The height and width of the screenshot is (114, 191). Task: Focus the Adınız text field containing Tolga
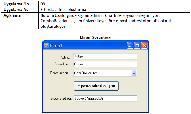click(x=105, y=56)
